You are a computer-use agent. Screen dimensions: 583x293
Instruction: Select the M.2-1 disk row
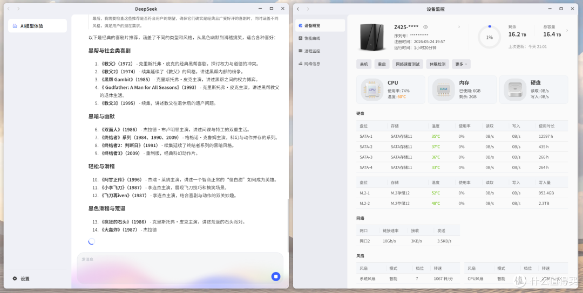click(x=462, y=193)
